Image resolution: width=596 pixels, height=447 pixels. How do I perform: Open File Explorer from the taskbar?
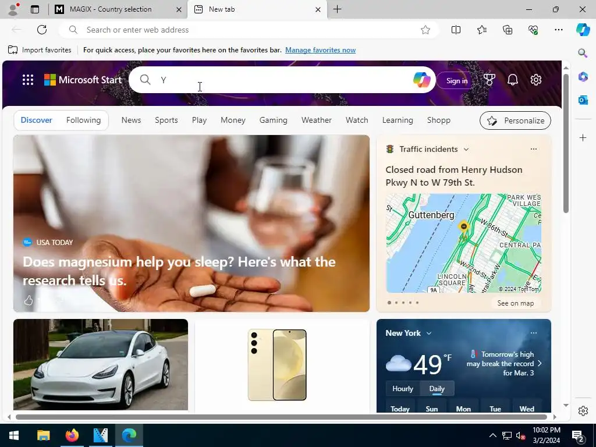click(43, 435)
